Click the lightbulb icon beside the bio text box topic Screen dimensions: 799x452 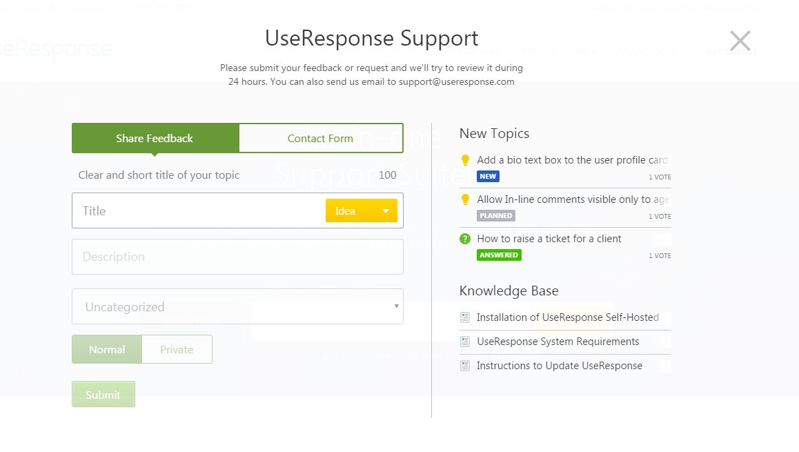point(465,159)
